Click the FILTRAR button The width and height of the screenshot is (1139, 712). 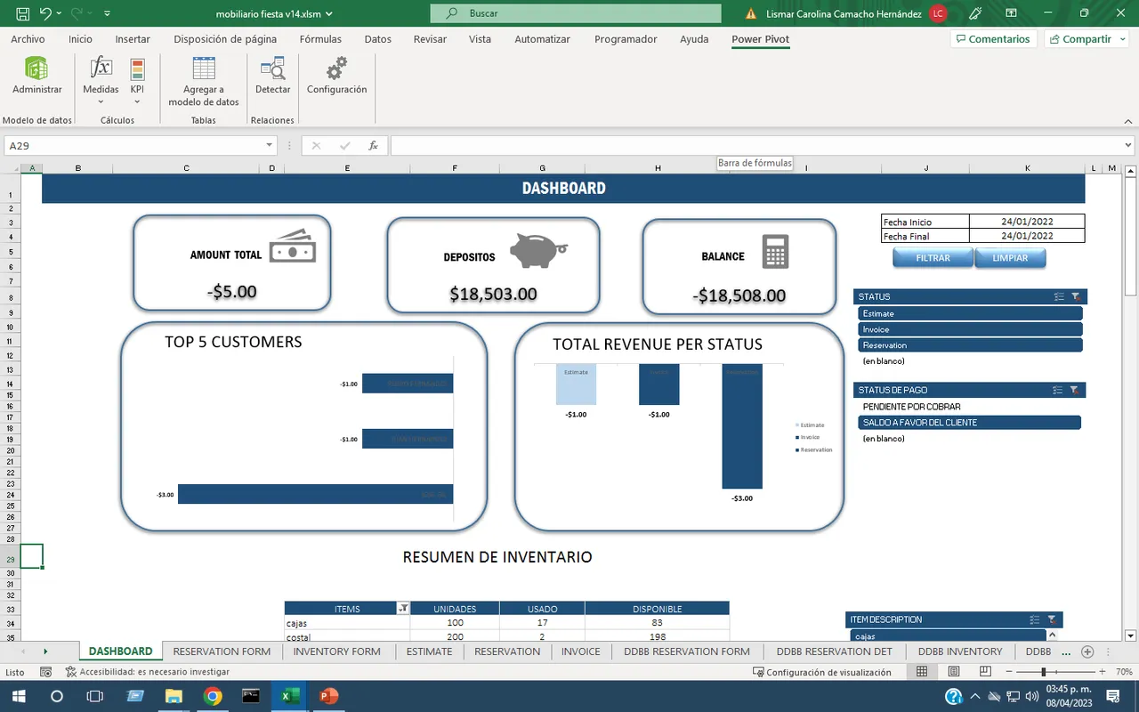(x=933, y=258)
